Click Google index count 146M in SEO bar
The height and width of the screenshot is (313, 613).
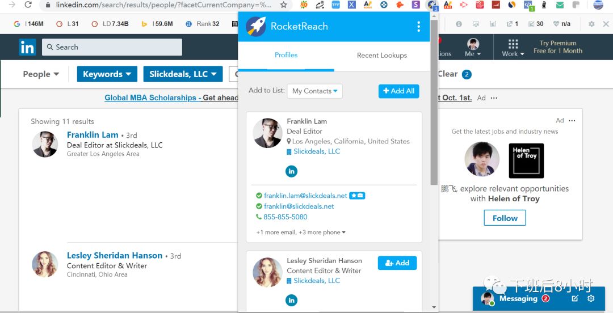point(29,24)
